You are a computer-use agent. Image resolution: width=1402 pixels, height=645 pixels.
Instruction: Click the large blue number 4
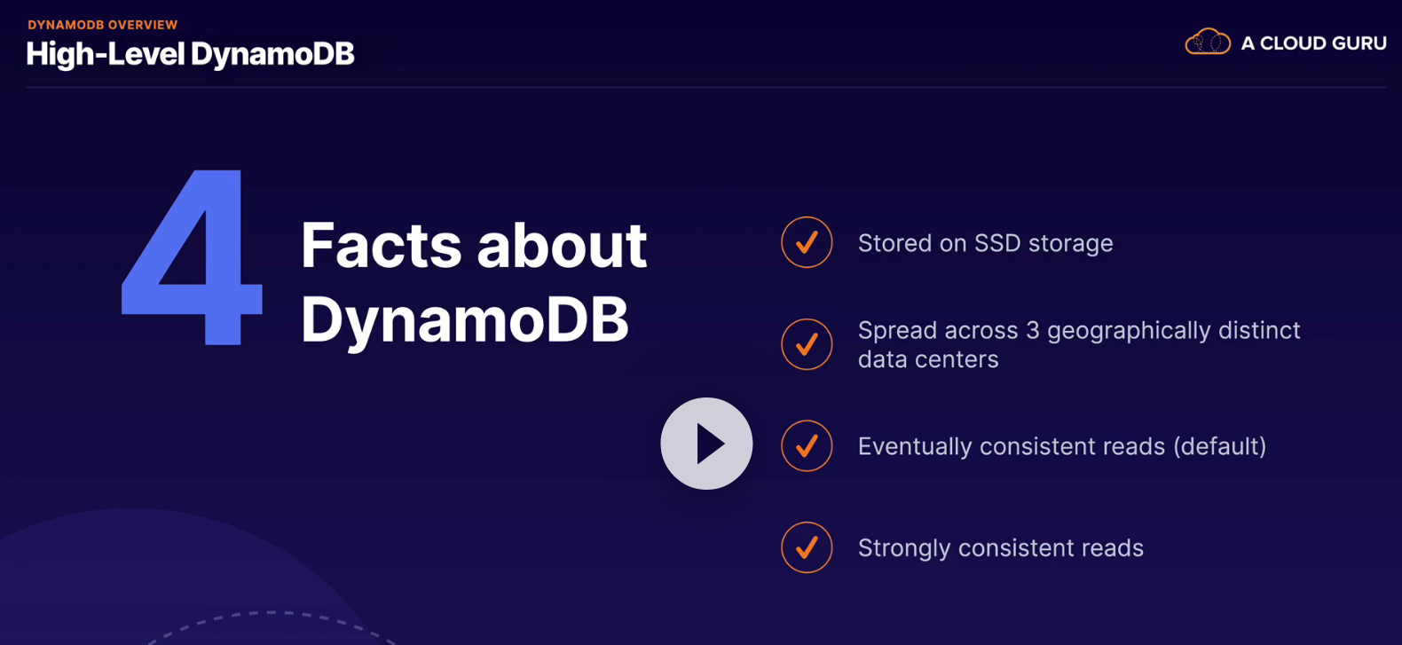pos(193,257)
